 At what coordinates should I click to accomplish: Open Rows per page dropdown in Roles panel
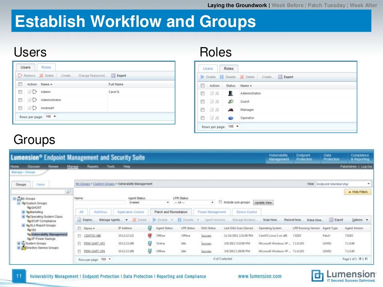tap(233, 126)
